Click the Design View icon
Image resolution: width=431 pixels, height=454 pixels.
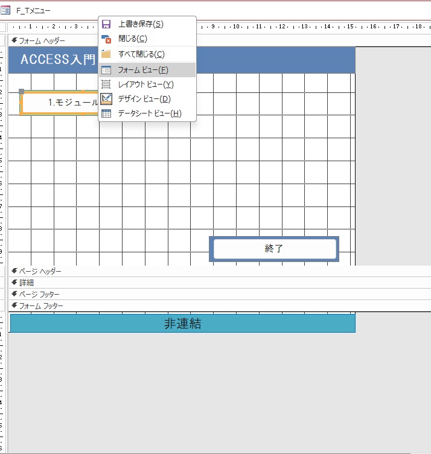[x=106, y=99]
